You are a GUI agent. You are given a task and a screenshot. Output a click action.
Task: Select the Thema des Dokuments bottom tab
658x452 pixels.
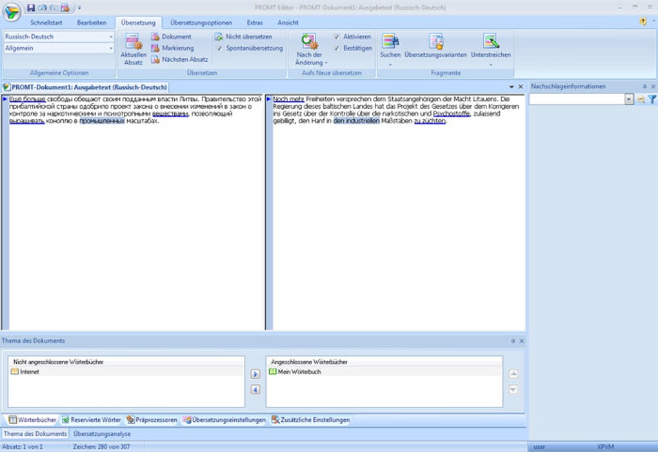coord(35,434)
